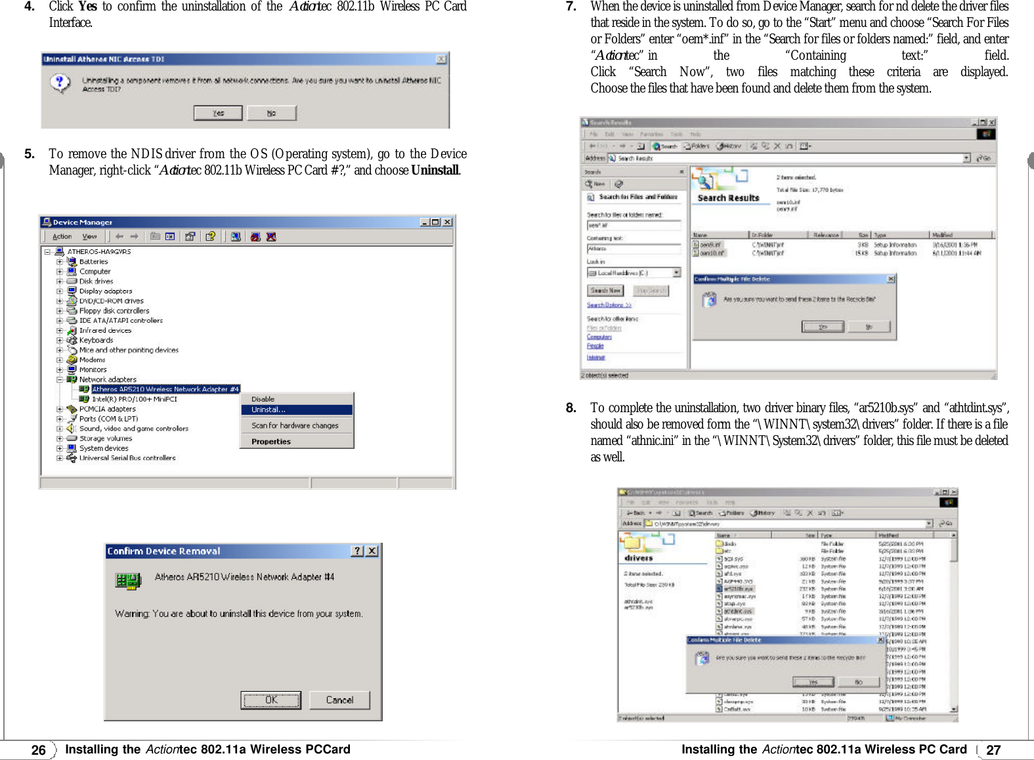Click the Modified column header in Search Results
The height and width of the screenshot is (760, 1034).
point(960,234)
